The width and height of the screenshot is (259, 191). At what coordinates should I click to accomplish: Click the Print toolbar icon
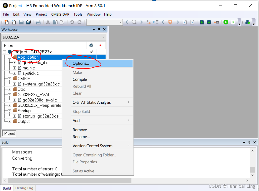(x=38, y=22)
